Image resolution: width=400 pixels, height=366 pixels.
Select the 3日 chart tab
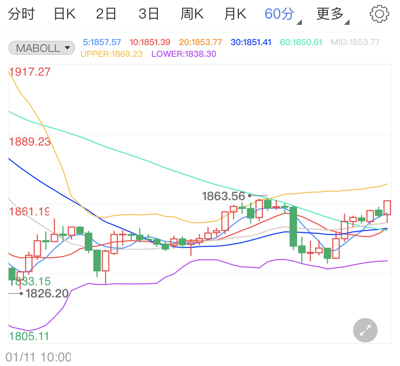pyautogui.click(x=149, y=14)
